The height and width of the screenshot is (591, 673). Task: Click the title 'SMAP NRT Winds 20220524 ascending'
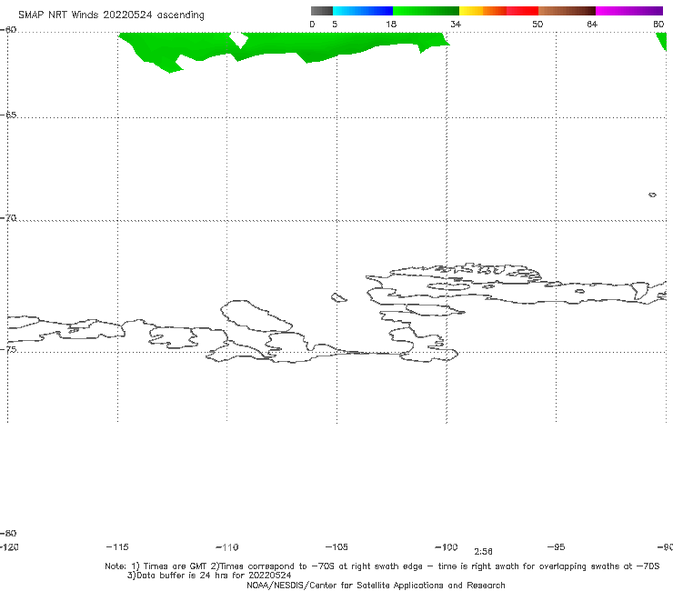[x=111, y=15]
